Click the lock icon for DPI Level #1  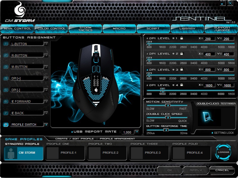(x=181, y=38)
